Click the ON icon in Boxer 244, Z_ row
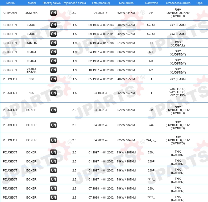 (53, 140)
